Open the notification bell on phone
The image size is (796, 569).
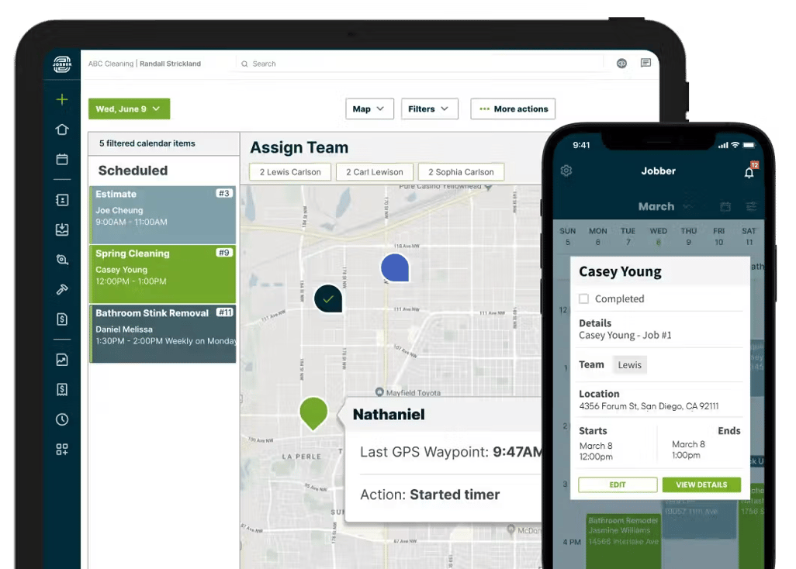pyautogui.click(x=749, y=172)
